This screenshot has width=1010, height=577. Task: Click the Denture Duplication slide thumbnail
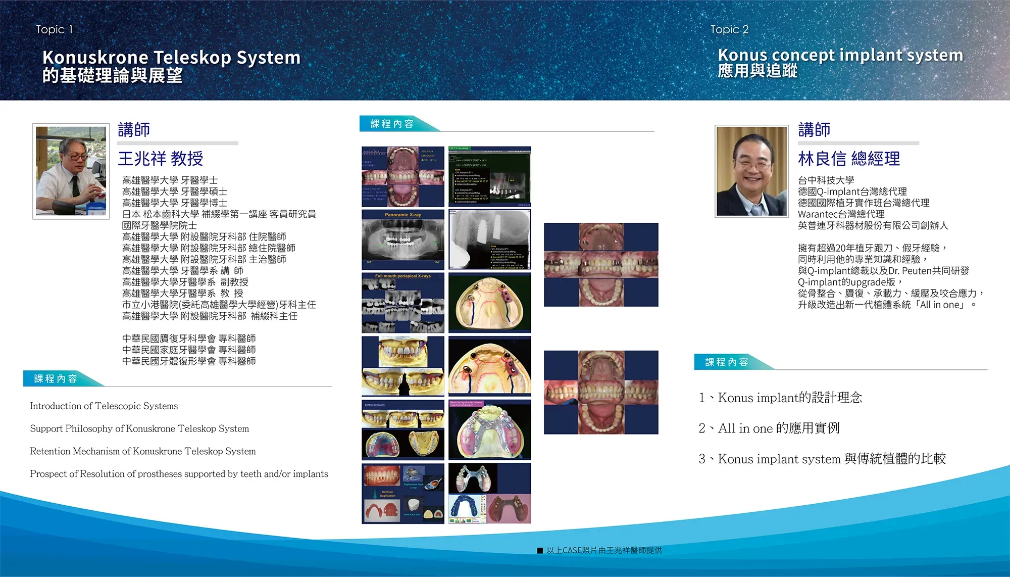pos(402,493)
